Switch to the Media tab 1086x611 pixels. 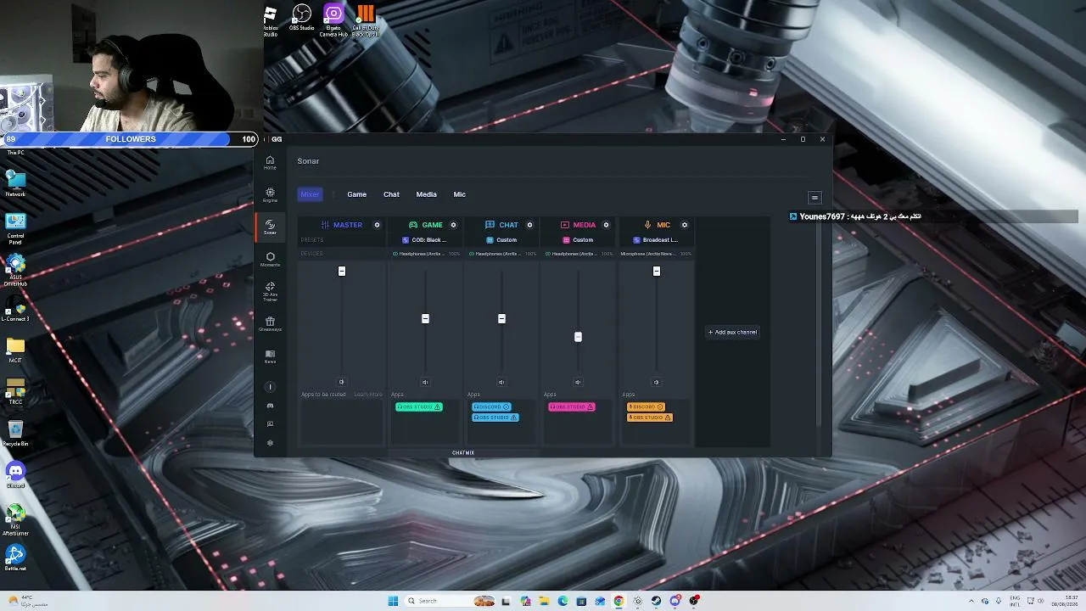[426, 194]
